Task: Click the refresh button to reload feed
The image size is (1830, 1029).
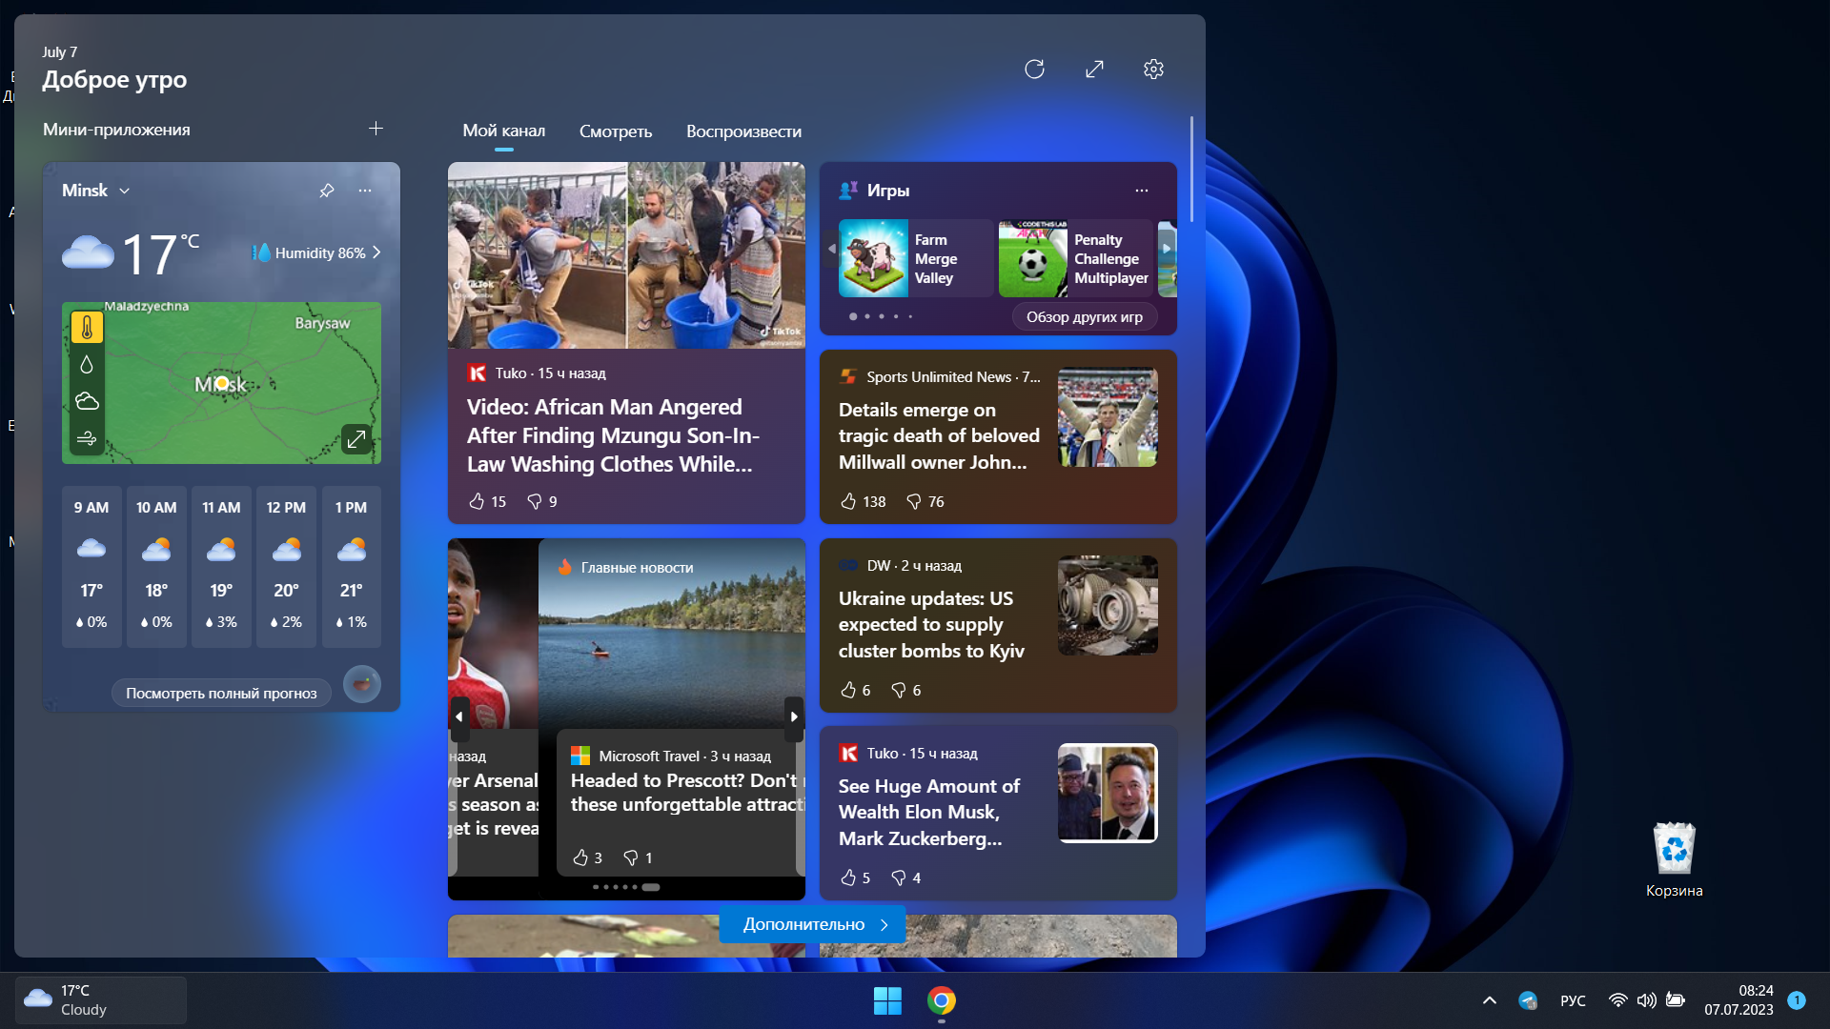Action: pos(1036,70)
